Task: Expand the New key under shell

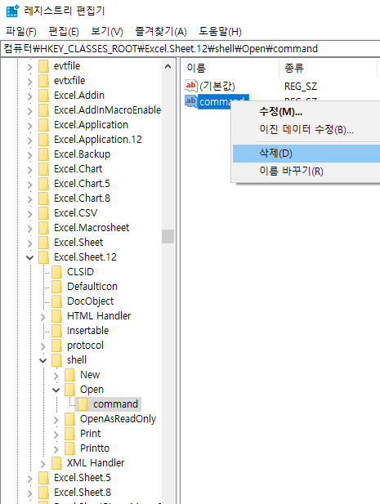Action: pyautogui.click(x=56, y=376)
